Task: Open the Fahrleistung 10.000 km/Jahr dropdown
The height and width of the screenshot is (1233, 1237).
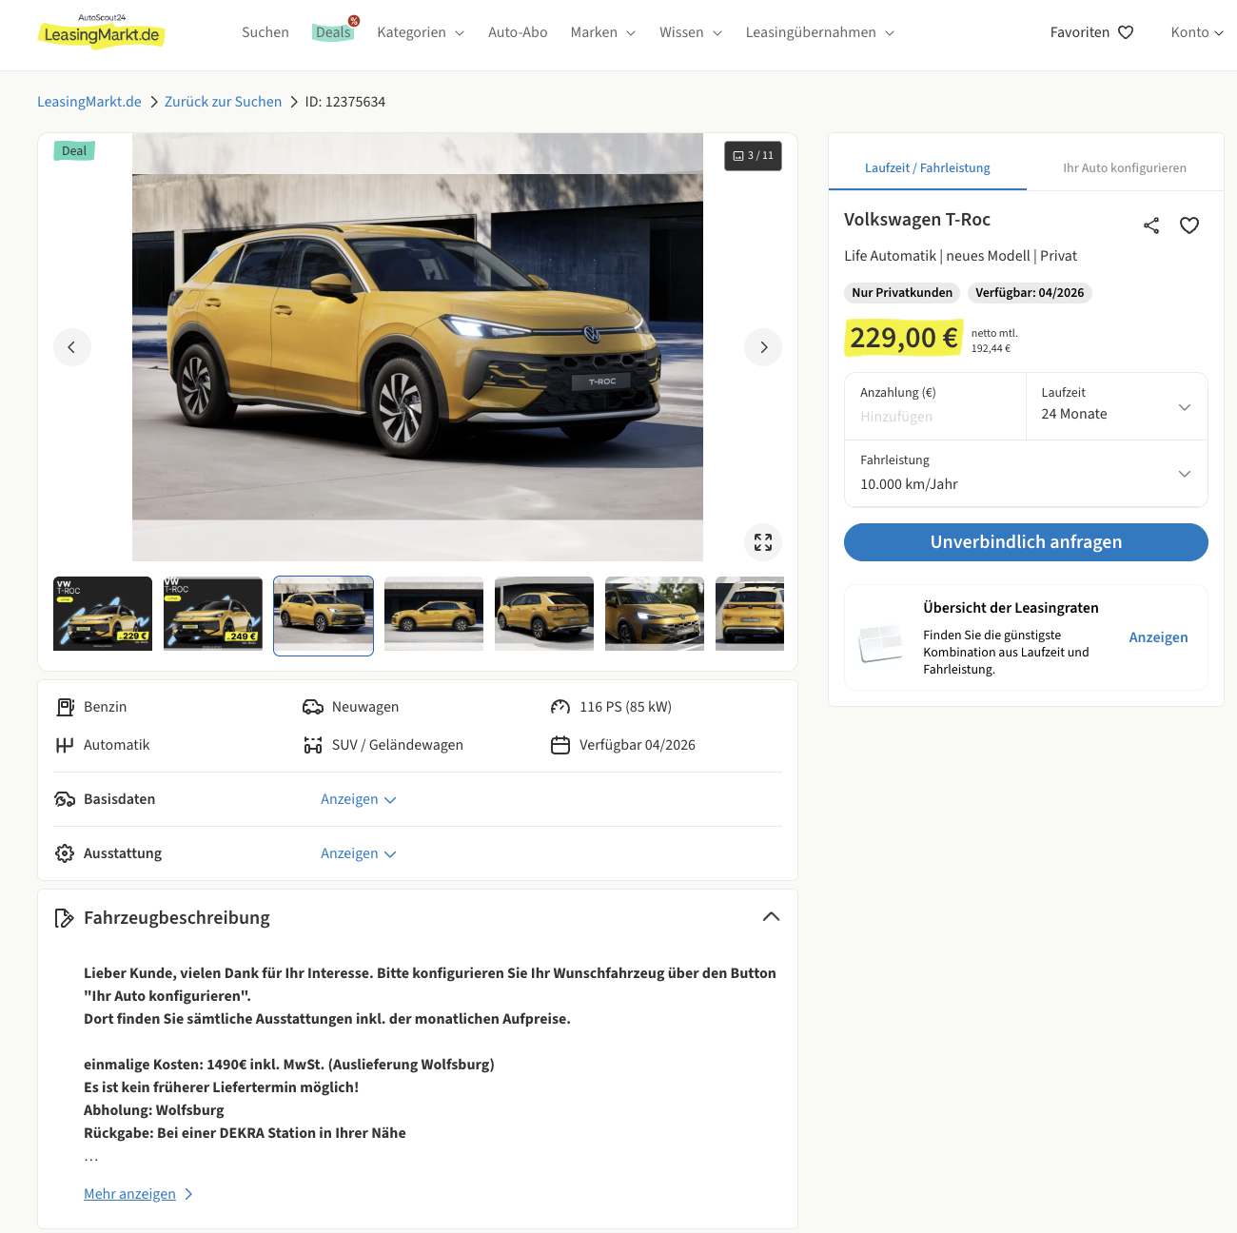Action: coord(1026,474)
